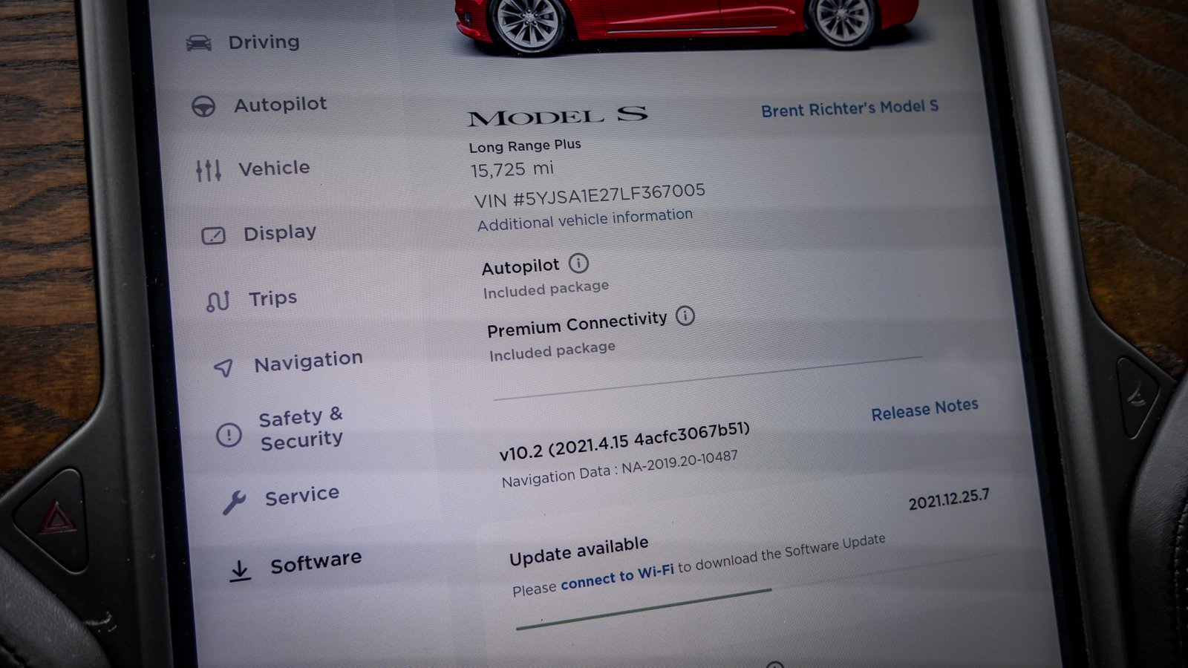
Task: Tap the Safety & Security alert icon
Action: (x=229, y=434)
